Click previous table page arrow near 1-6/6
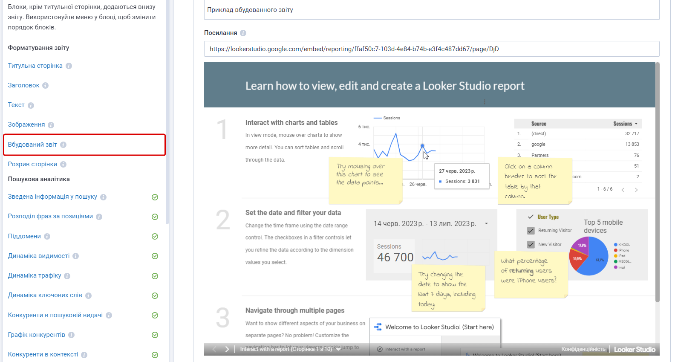The width and height of the screenshot is (675, 362). [623, 190]
